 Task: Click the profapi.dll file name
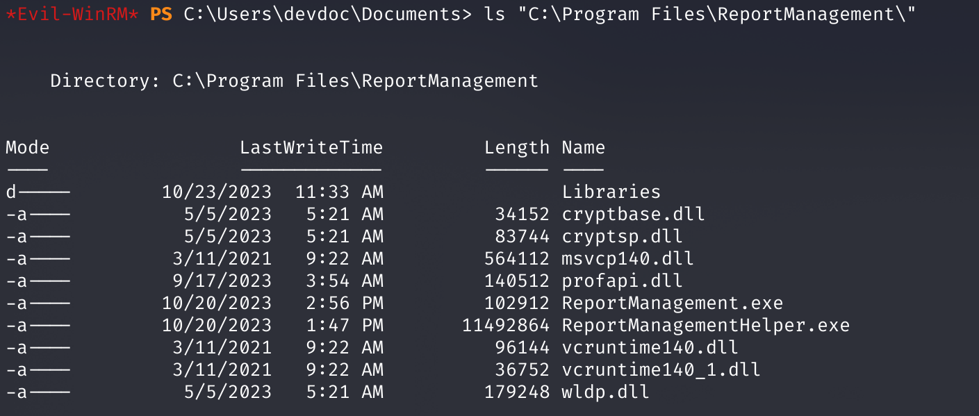[x=622, y=281]
